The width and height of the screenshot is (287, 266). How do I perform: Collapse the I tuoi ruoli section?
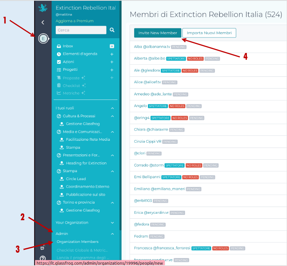pyautogui.click(x=112, y=108)
